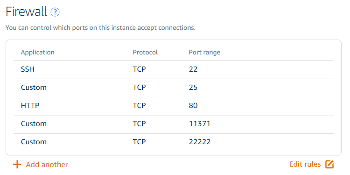Click port value 22 in SSH row

(x=193, y=69)
